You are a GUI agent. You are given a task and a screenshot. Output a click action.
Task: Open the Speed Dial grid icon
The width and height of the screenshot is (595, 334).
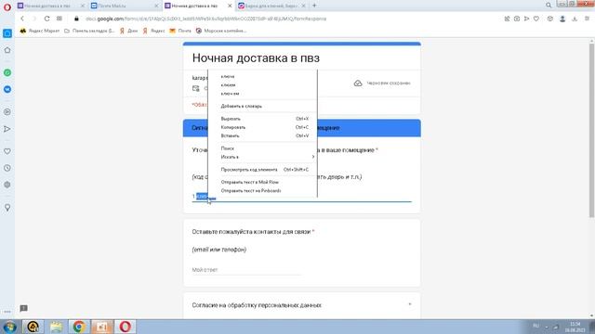point(59,19)
